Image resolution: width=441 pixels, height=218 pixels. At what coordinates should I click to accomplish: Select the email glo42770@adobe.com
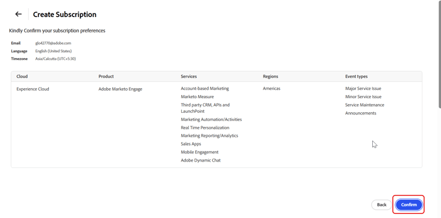[x=53, y=43]
